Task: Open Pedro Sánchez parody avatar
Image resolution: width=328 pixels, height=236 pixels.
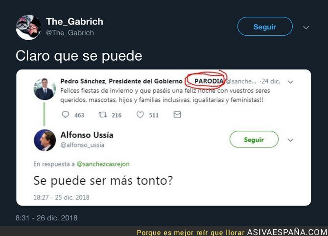Action: click(45, 89)
